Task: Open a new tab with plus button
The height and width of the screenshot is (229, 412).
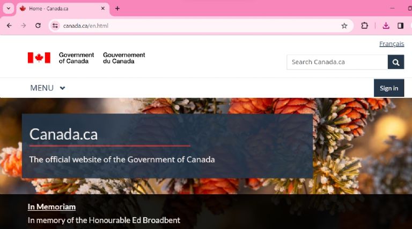Action: point(117,9)
